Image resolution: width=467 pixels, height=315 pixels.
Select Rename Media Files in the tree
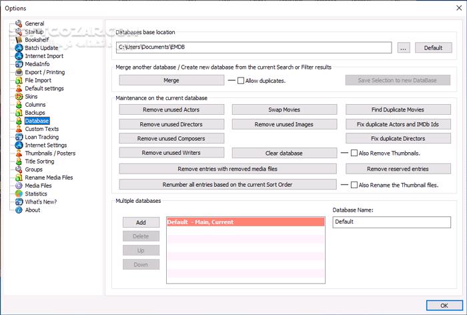[49, 178]
